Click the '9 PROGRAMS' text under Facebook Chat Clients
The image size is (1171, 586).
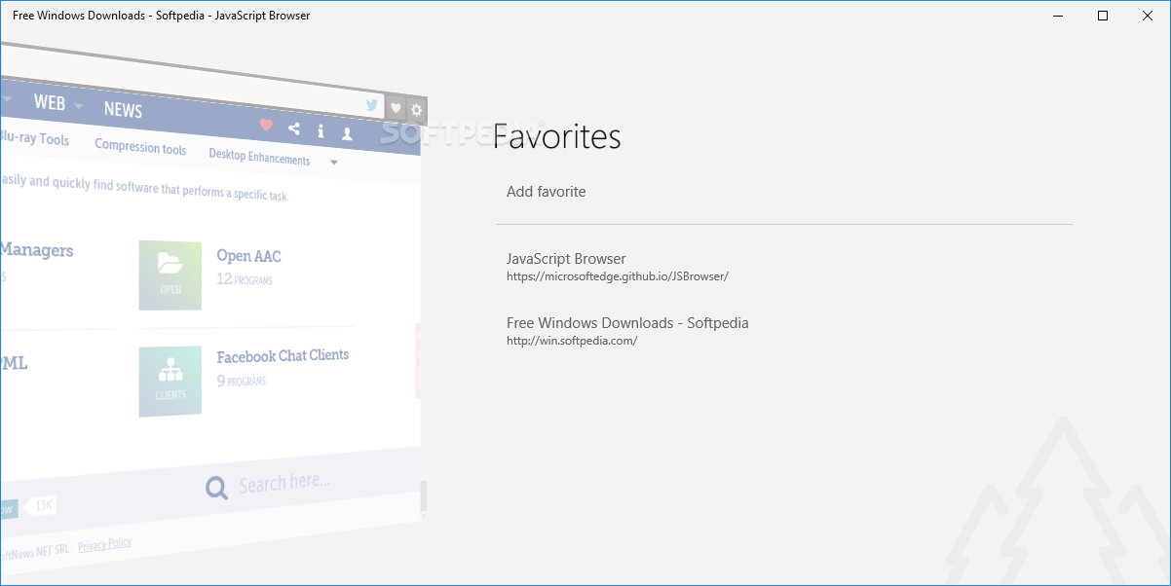[241, 381]
